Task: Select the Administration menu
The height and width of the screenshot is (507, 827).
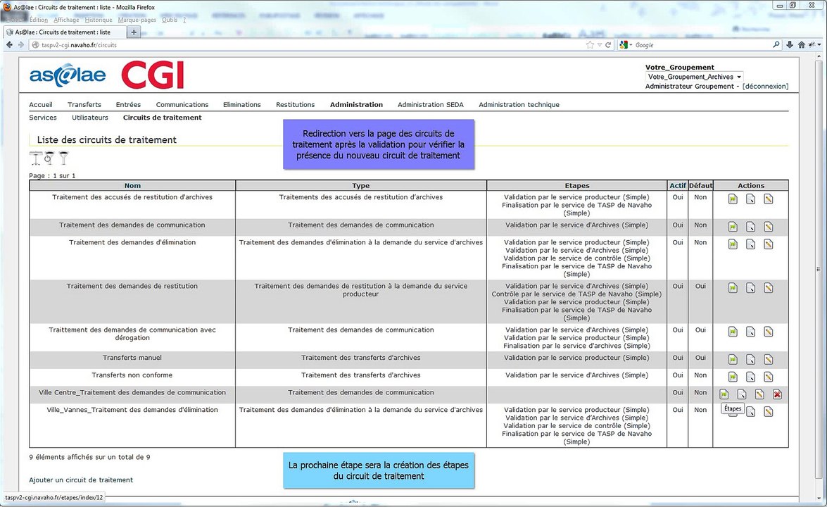Action: [x=357, y=104]
